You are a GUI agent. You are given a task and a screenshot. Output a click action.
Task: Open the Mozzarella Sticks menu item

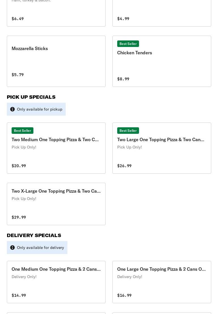pos(30,48)
